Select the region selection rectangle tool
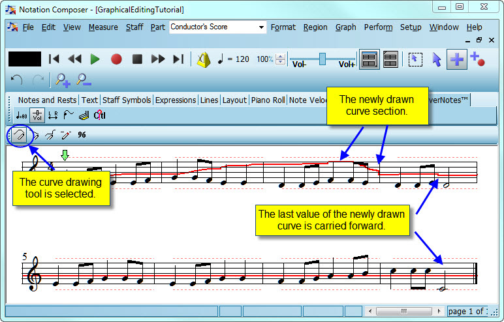Image resolution: width=504 pixels, height=322 pixels. 415,59
